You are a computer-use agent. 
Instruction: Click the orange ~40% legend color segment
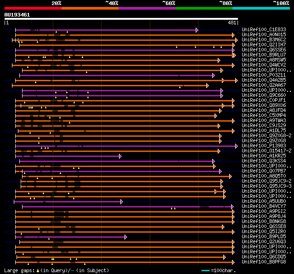90,8
